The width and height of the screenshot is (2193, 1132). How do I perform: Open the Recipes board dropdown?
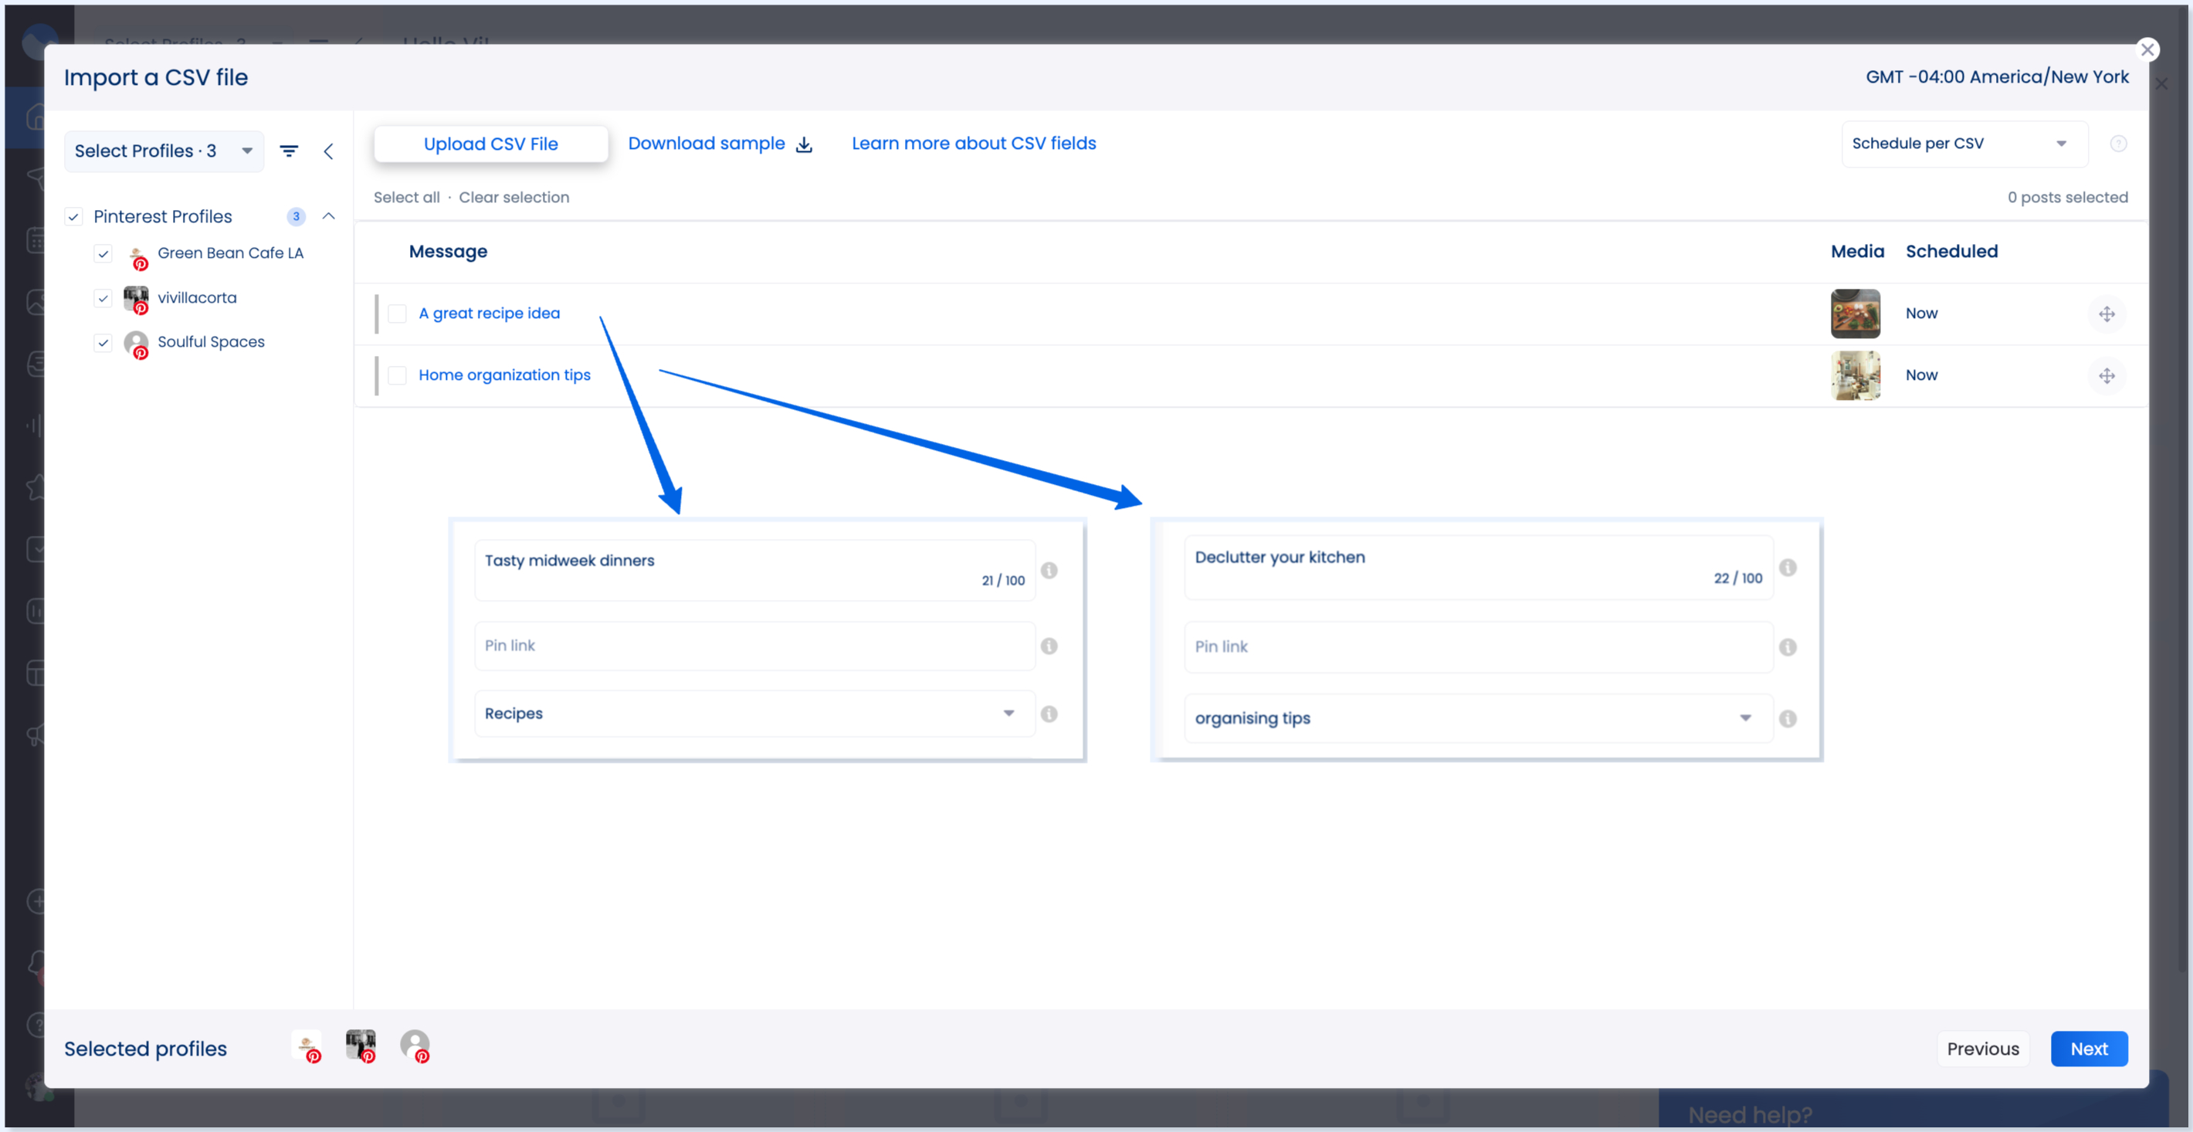754,713
